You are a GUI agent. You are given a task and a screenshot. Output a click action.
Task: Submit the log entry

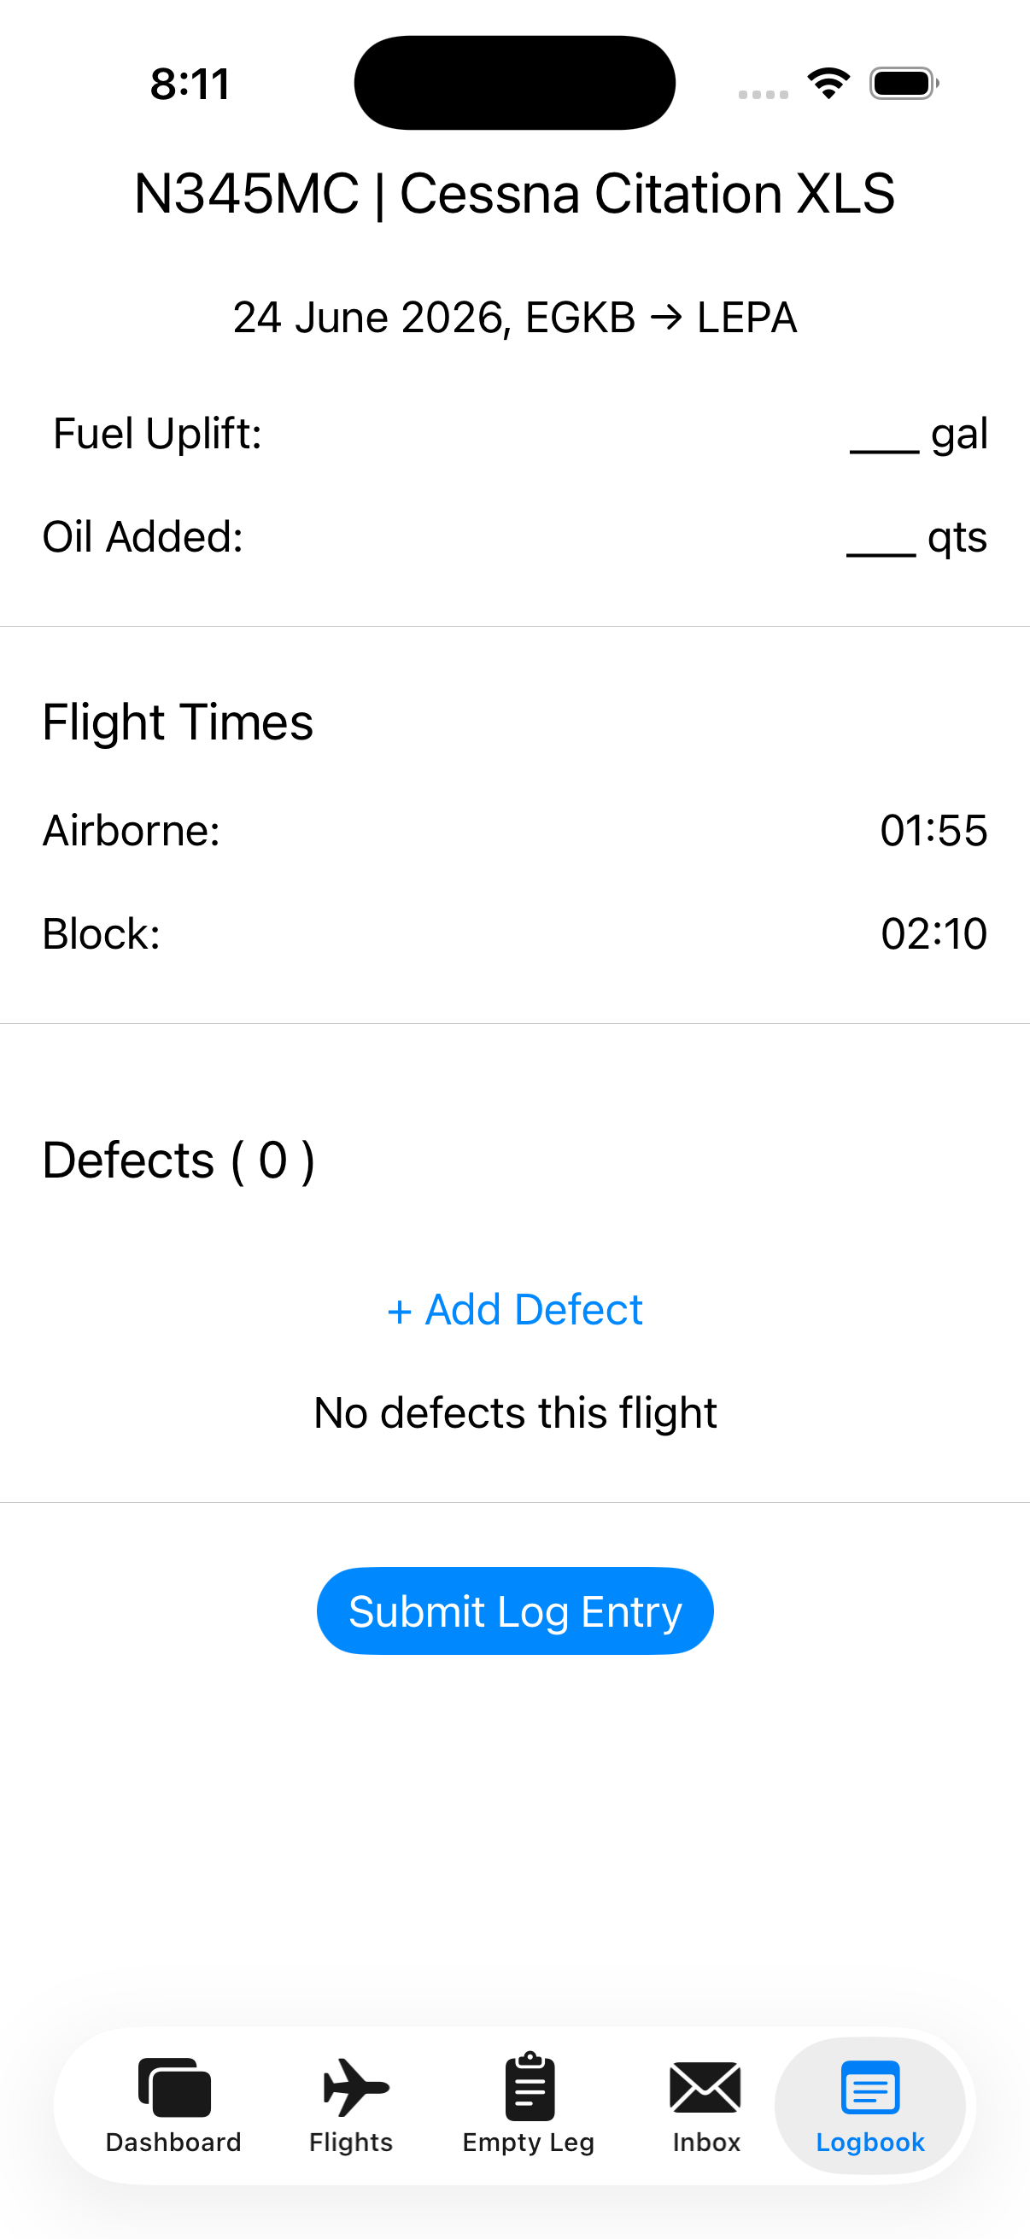click(514, 1611)
